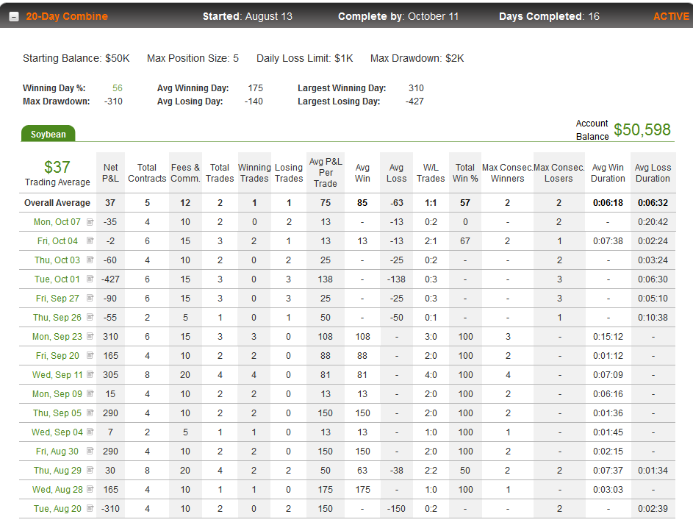Open the Mon, Sep 23 trading day
This screenshot has height=528, width=693.
tap(57, 337)
